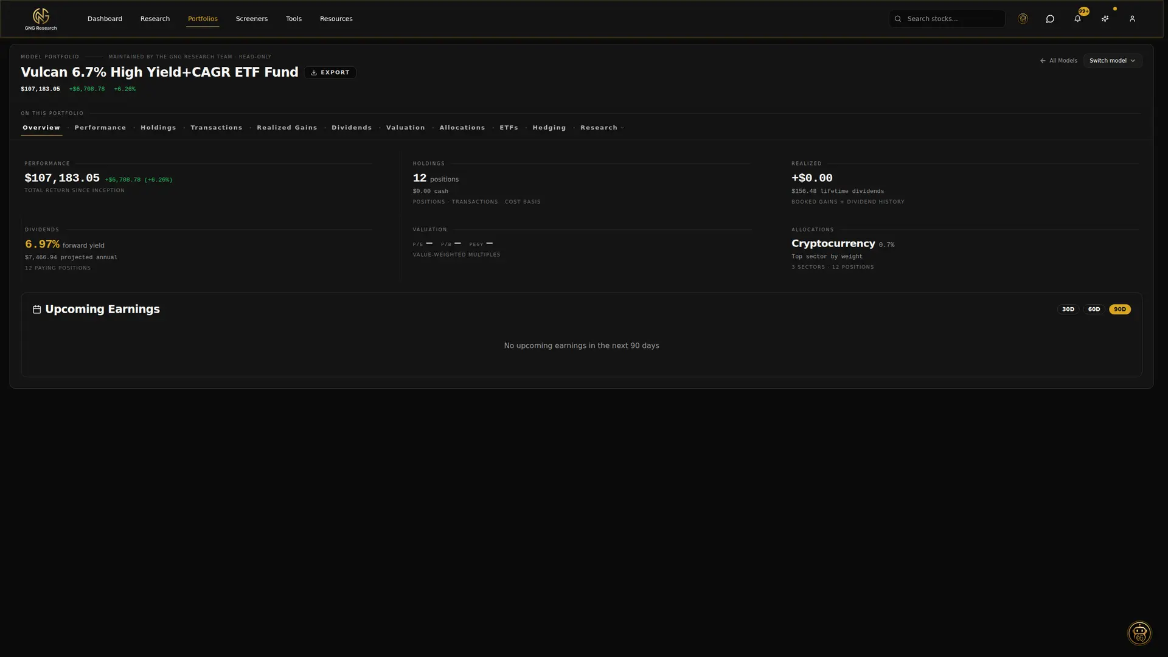The image size is (1168, 657).
Task: Switch to the Holdings tab
Action: [158, 128]
